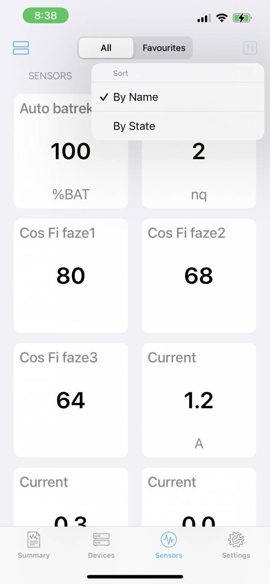
Task: Tap the layout view icon top-left
Action: [x=21, y=48]
